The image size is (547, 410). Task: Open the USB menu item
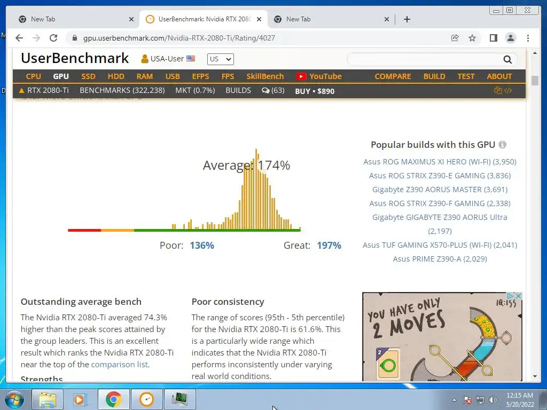click(173, 76)
